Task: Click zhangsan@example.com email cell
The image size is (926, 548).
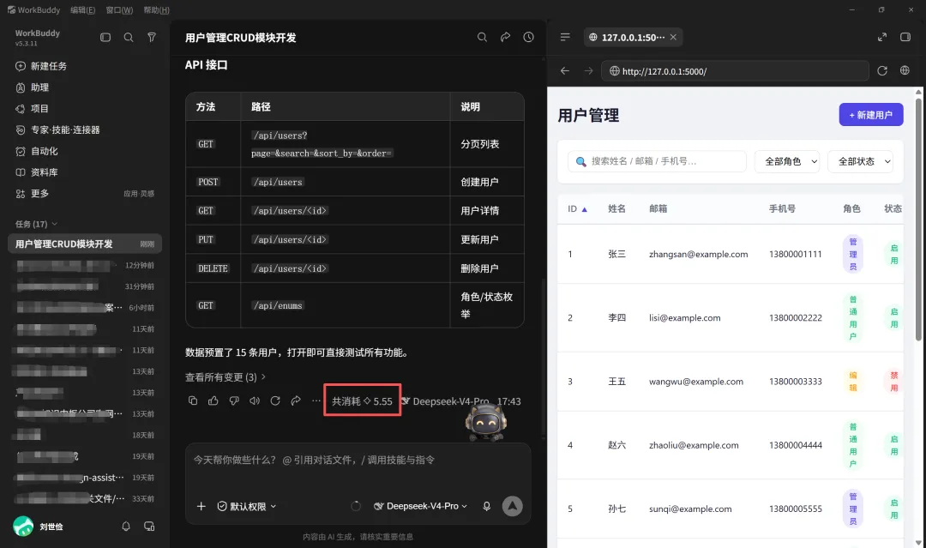Action: [698, 254]
